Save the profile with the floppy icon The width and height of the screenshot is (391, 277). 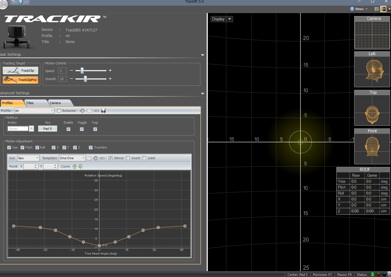coord(103,111)
